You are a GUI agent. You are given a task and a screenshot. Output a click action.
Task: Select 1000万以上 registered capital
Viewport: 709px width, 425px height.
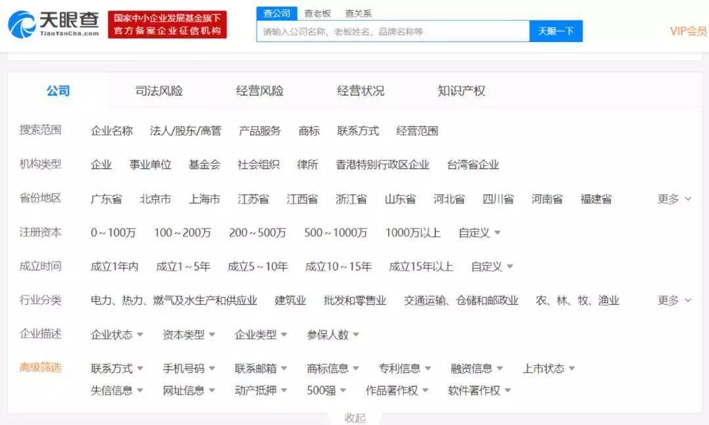point(413,233)
